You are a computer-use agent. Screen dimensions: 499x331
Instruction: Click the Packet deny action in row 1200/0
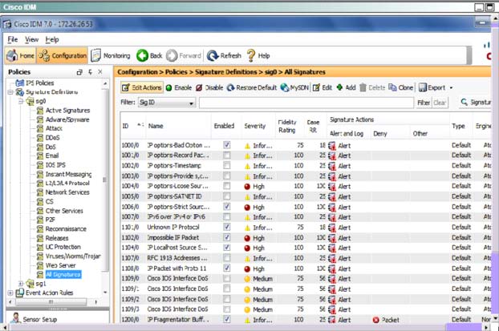386,320
